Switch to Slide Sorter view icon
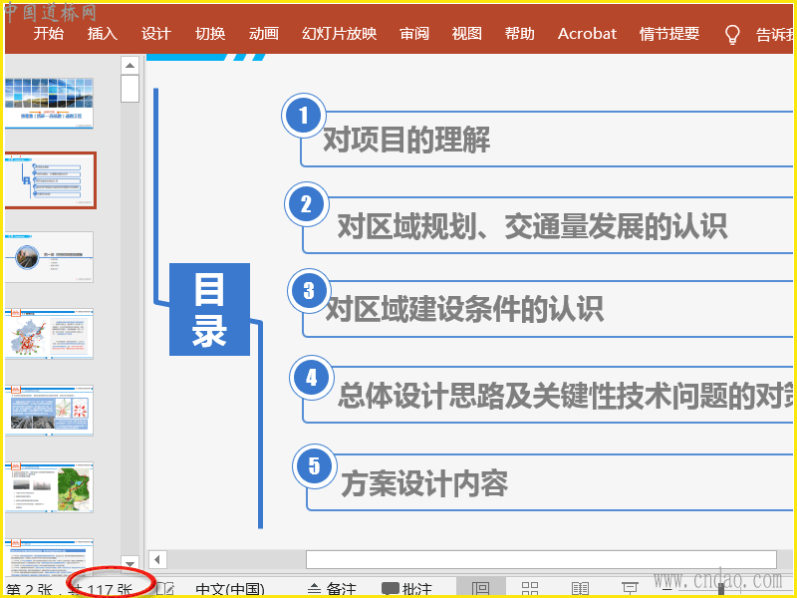The height and width of the screenshot is (598, 797). point(530,589)
